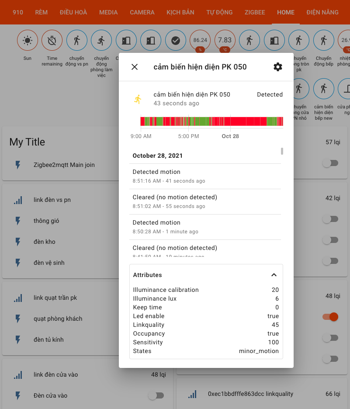Click the 7.83 °C temperature badge

pyautogui.click(x=225, y=41)
